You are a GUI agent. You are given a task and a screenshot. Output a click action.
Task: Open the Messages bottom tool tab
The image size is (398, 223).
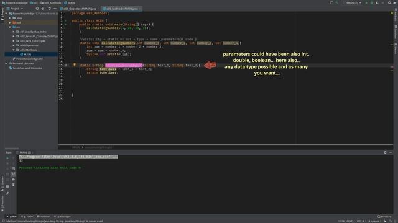pyautogui.click(x=62, y=217)
